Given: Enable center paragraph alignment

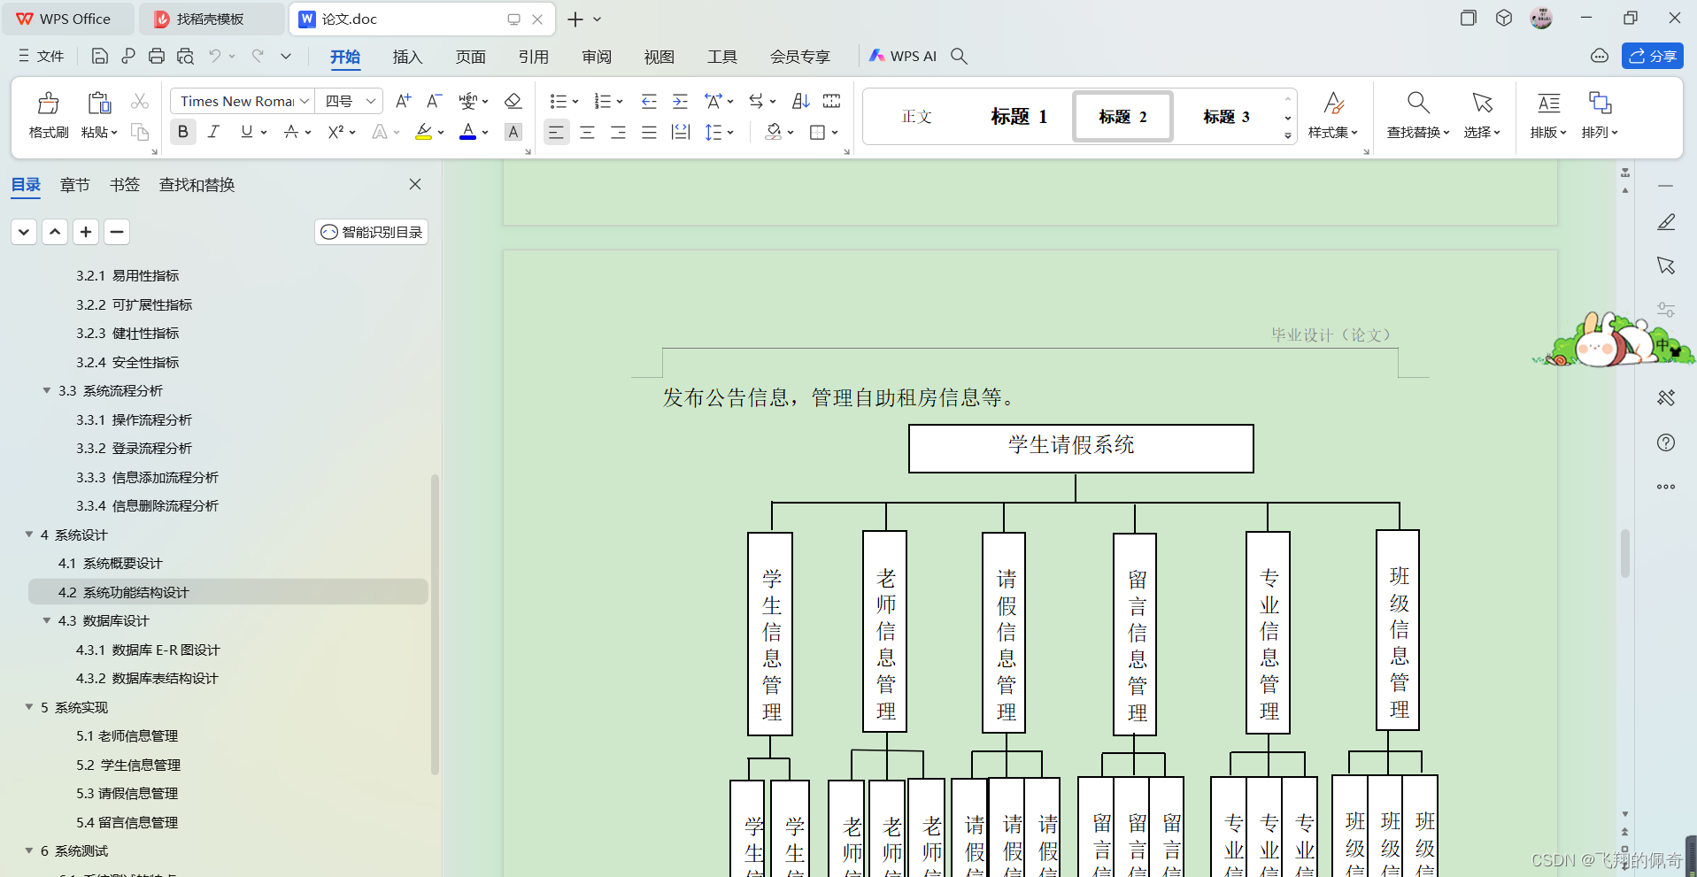Looking at the screenshot, I should coord(587,133).
